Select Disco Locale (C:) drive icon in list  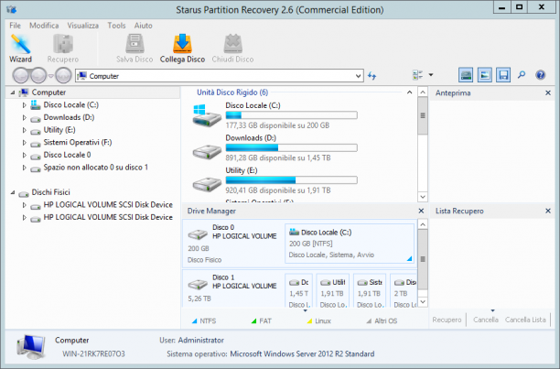coord(207,115)
